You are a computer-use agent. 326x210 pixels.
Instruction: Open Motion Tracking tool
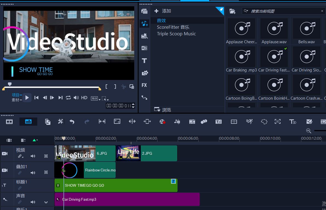point(204,122)
